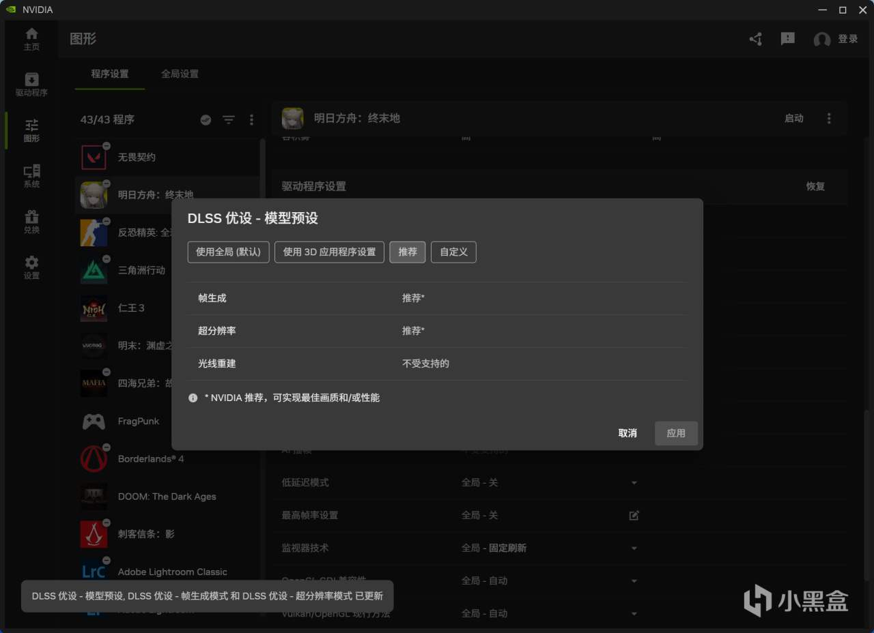Expand the 低延迟模式 dropdown arrow
Viewport: 874px width, 633px height.
coord(634,483)
